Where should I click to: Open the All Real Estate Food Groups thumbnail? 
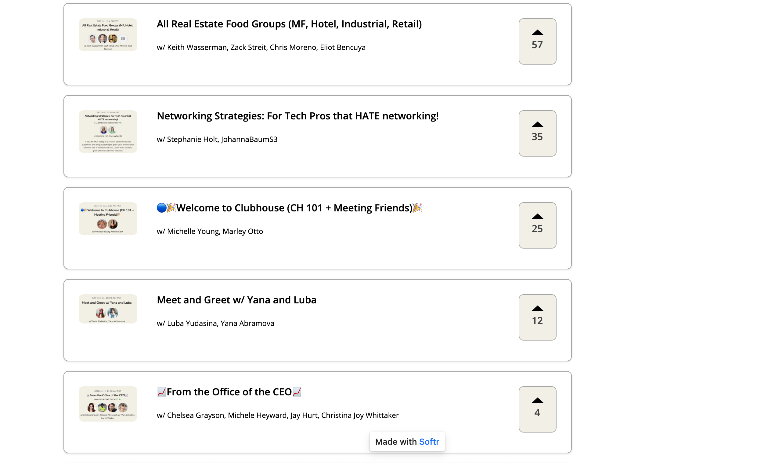(108, 35)
